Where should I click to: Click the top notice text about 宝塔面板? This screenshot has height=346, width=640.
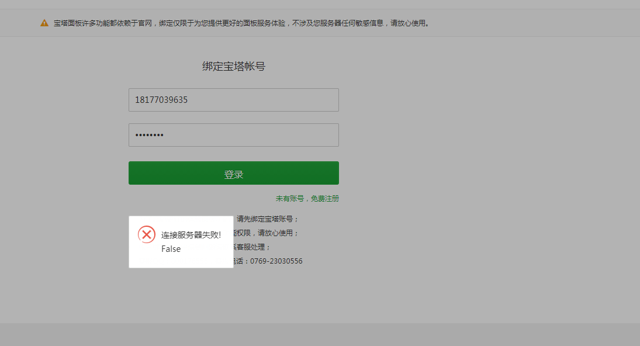pos(241,23)
